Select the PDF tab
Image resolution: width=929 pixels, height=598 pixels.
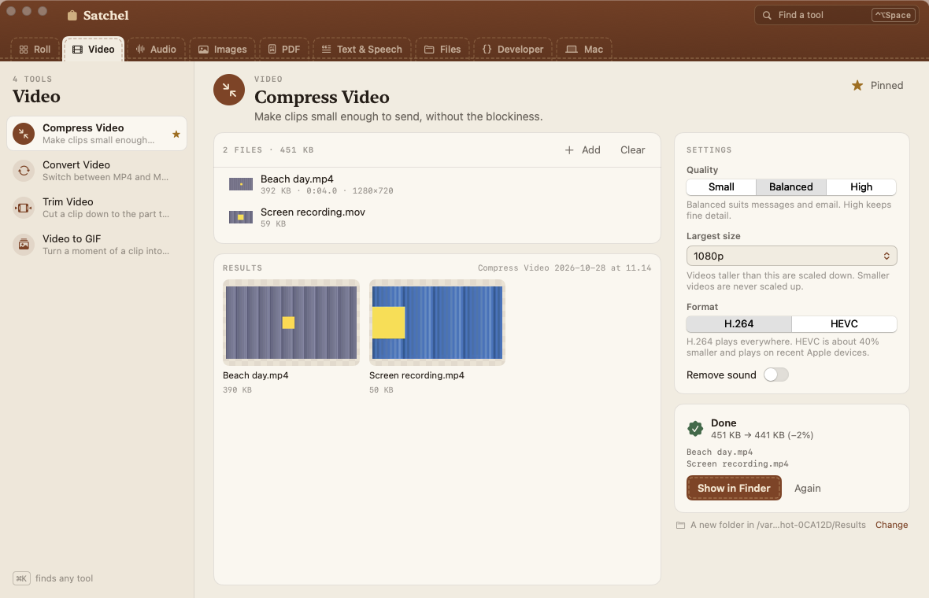283,49
